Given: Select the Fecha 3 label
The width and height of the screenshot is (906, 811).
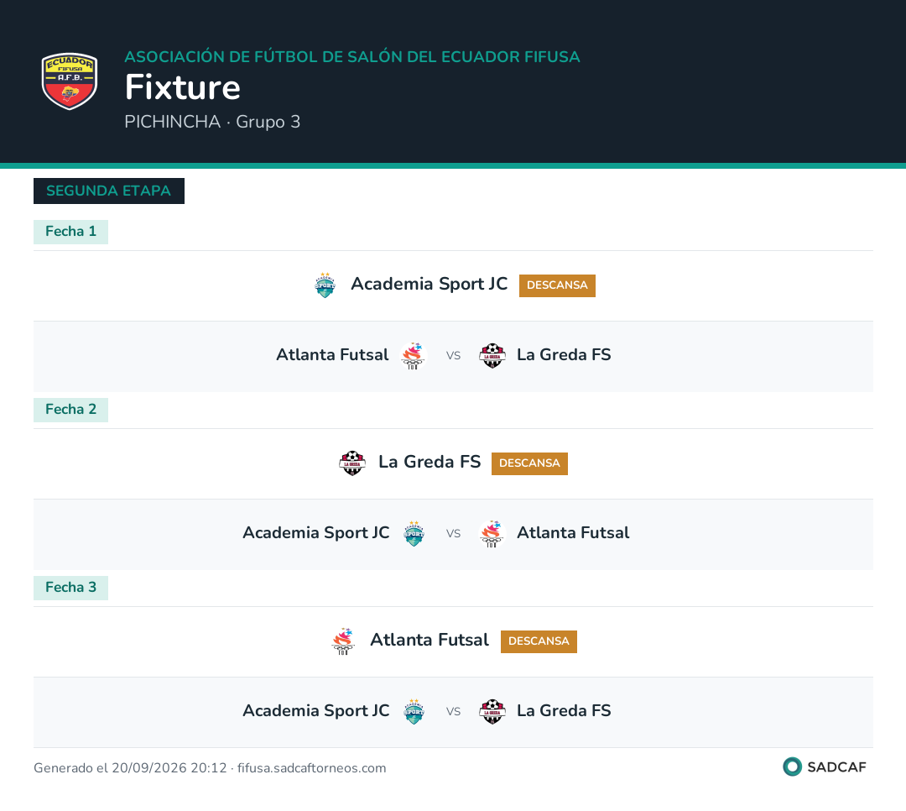Looking at the screenshot, I should pyautogui.click(x=70, y=588).
